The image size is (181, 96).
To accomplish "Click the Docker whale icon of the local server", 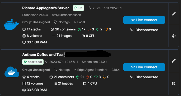I will pos(12,25).
